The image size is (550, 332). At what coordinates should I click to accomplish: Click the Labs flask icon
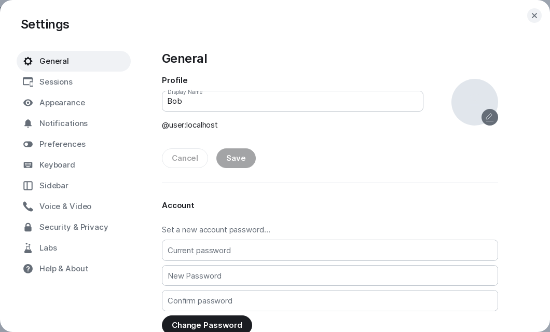(x=28, y=248)
